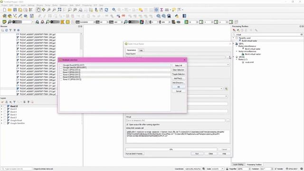Open the Project menu
Image resolution: width=304 pixels, height=171 pixels.
coord(4,5)
